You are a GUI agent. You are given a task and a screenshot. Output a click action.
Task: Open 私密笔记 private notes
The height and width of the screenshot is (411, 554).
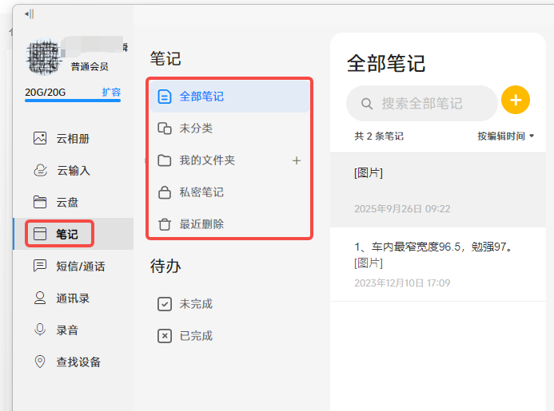tap(201, 192)
